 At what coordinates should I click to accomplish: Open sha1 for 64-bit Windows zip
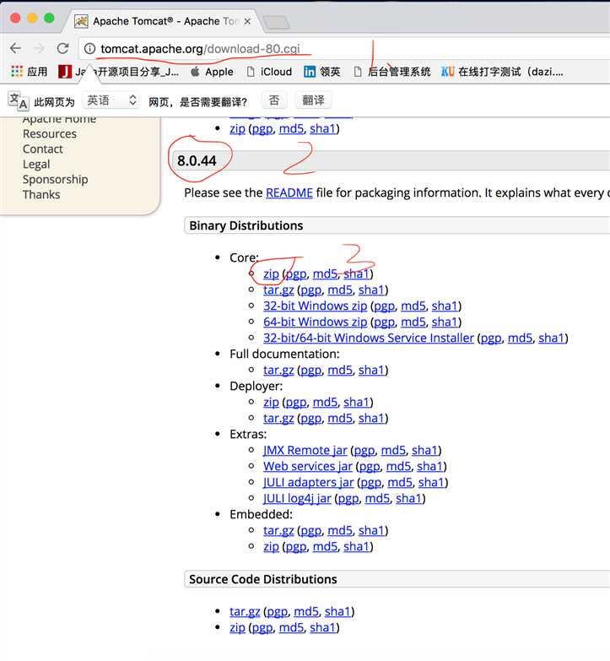[x=445, y=322]
